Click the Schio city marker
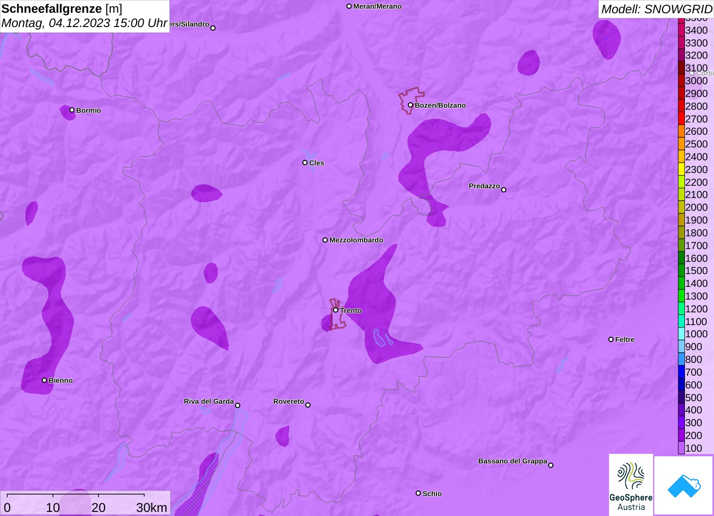The height and width of the screenshot is (516, 714). [x=418, y=494]
